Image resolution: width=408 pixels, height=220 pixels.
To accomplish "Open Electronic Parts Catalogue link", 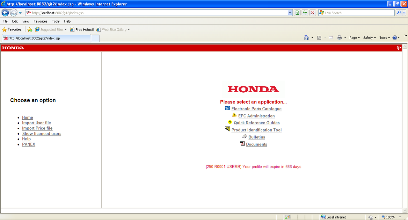I will click(256, 109).
